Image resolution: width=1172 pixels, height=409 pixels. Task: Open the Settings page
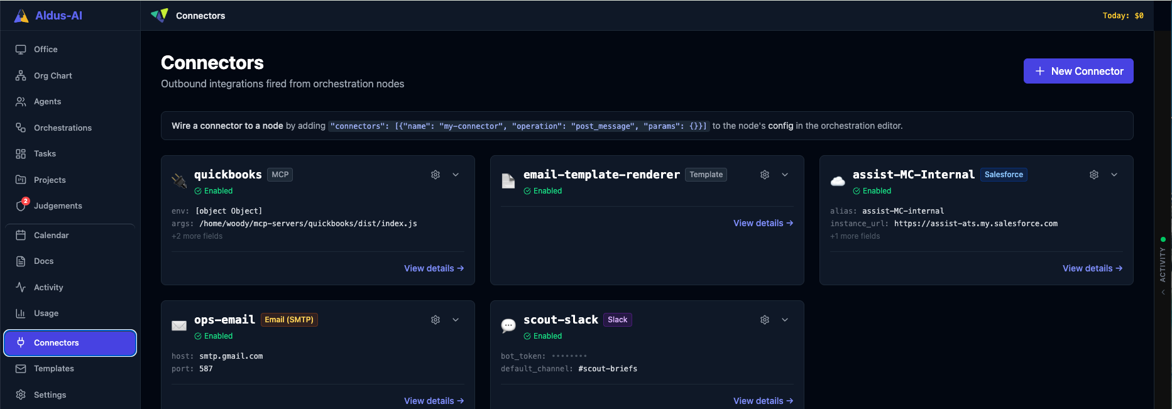coord(70,395)
